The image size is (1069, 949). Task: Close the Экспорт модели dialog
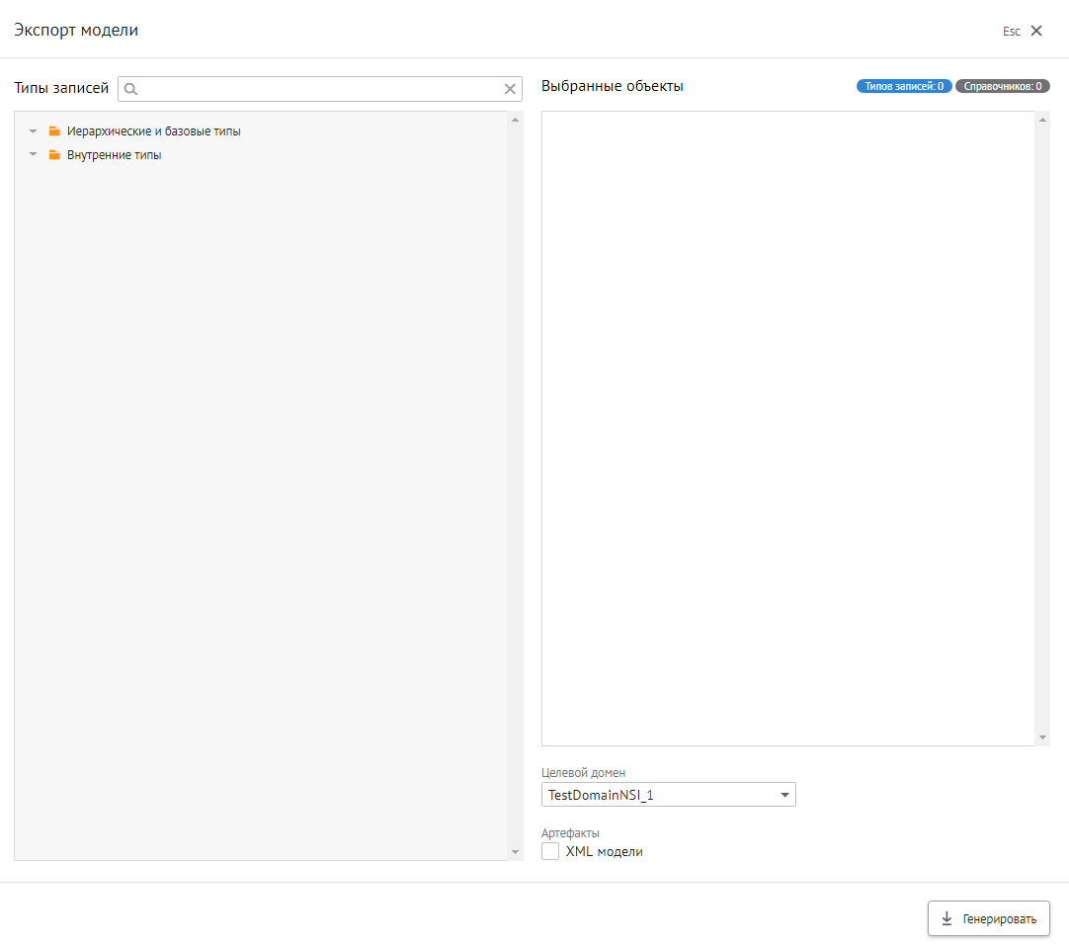[x=1036, y=31]
